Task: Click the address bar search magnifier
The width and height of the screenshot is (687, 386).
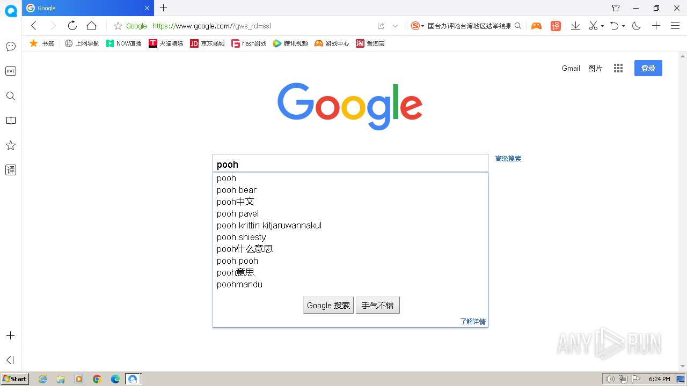Action: pyautogui.click(x=518, y=26)
